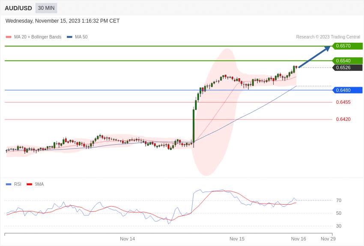Click the MA 20 + Bollinger Bands swatch

(x=9, y=37)
